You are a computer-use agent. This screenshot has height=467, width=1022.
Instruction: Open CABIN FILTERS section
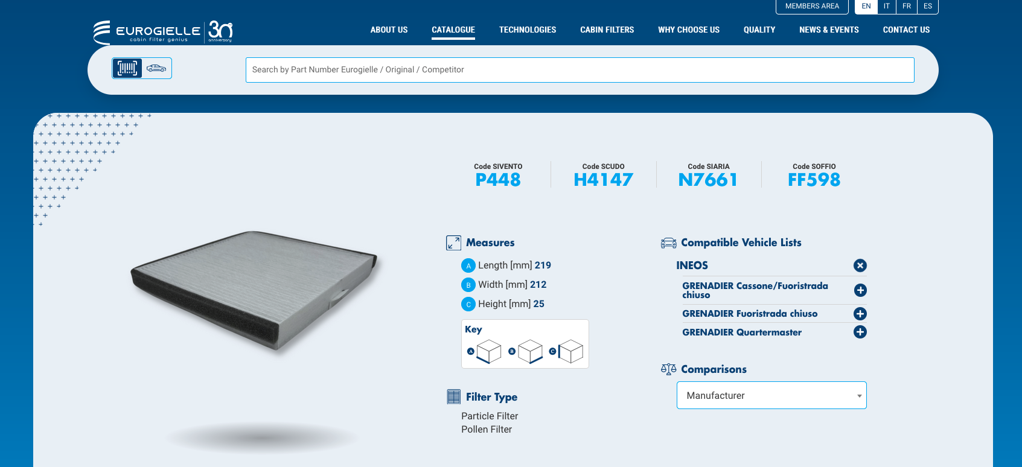point(607,30)
